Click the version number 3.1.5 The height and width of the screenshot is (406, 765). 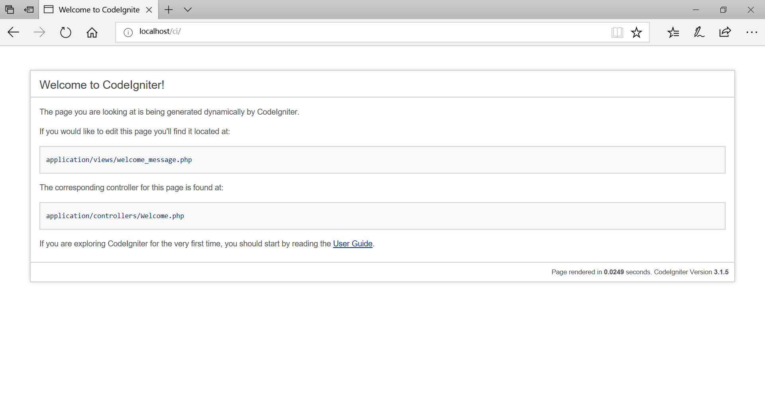(x=721, y=272)
